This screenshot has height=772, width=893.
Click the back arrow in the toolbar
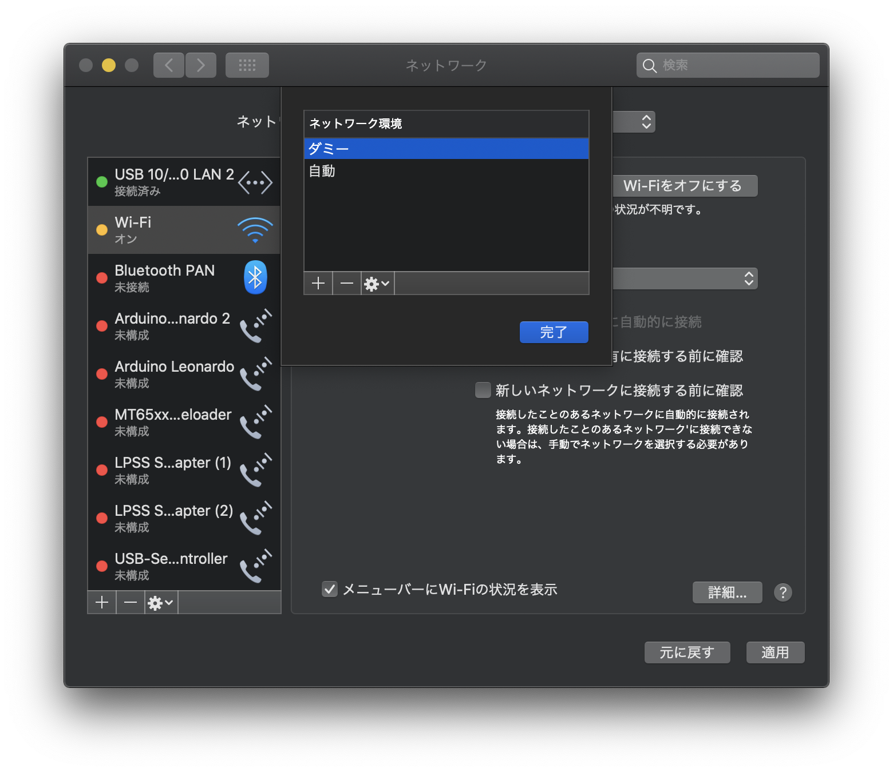(x=168, y=65)
